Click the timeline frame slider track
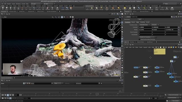The width and height of the screenshot is (182, 102). [90, 95]
